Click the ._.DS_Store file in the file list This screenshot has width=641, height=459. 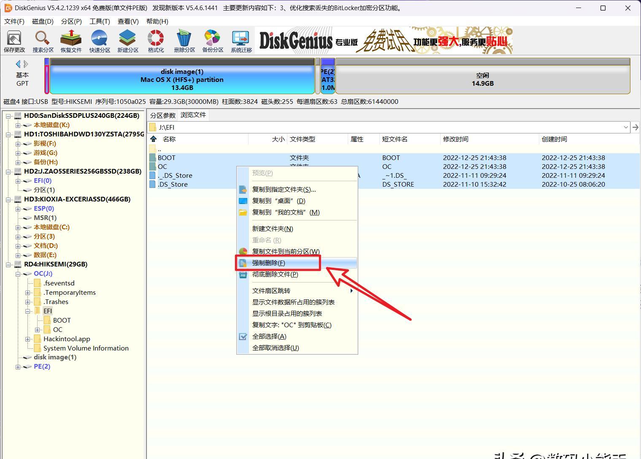click(393, 175)
